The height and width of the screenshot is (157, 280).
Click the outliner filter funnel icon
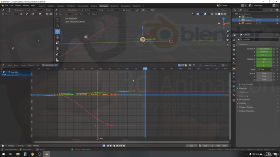[x=271, y=10]
